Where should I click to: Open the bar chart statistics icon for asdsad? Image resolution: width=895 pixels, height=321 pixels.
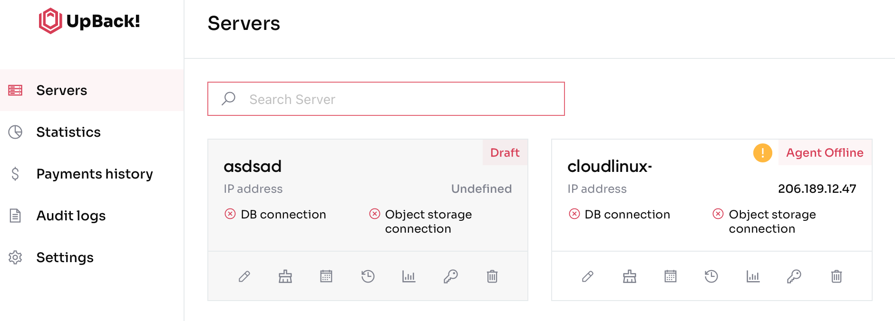tap(409, 276)
